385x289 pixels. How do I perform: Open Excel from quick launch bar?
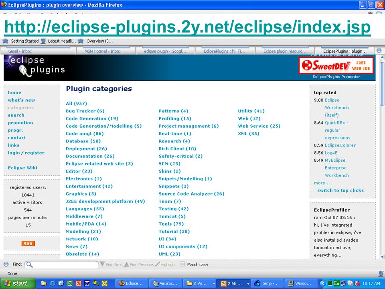pyautogui.click(x=70, y=283)
